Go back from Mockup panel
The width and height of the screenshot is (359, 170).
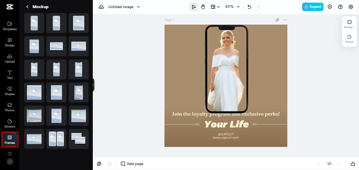point(27,7)
